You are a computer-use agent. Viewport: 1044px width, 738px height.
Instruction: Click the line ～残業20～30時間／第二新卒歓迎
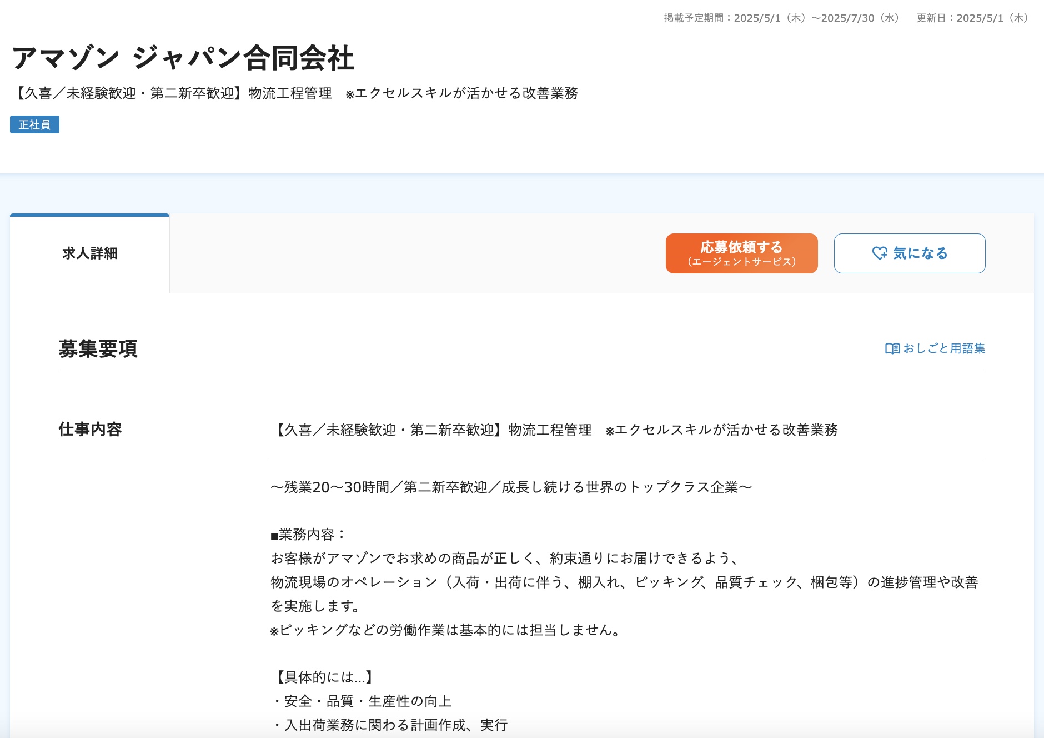(x=511, y=487)
